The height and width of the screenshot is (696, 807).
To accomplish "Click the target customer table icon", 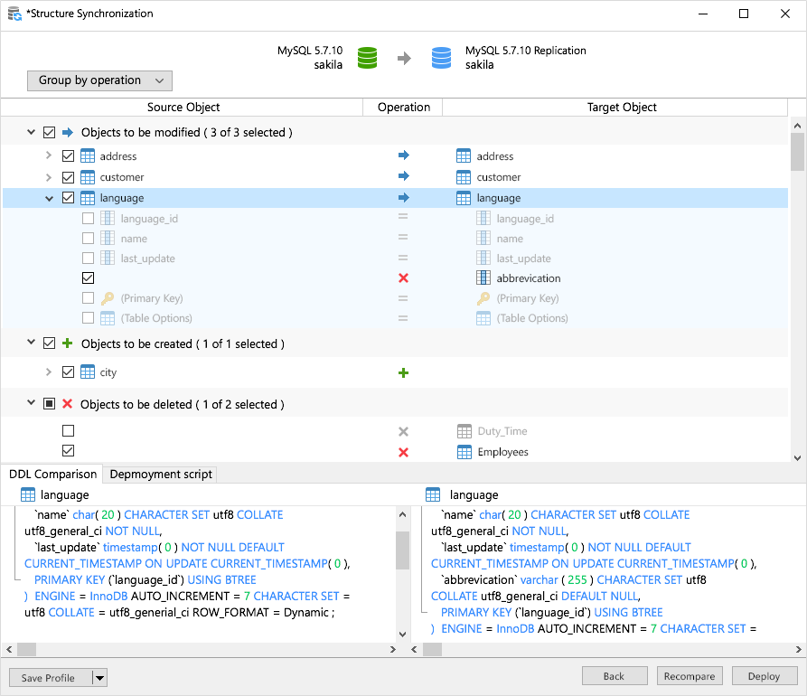I will [x=464, y=177].
